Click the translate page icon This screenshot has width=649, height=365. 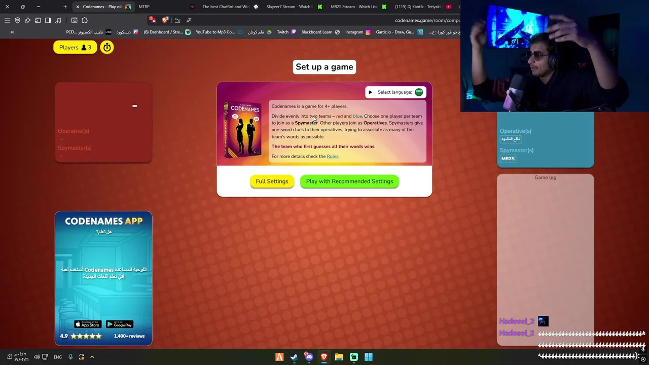[x=189, y=20]
